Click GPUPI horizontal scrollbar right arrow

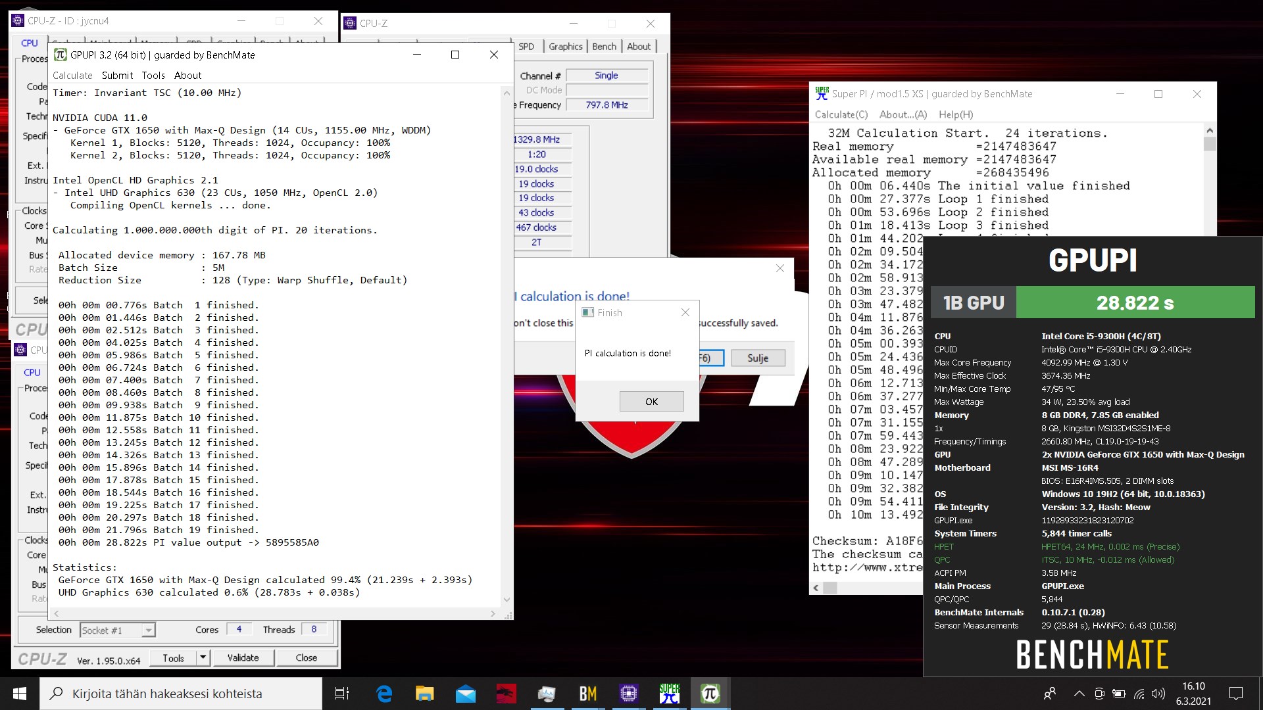point(493,613)
